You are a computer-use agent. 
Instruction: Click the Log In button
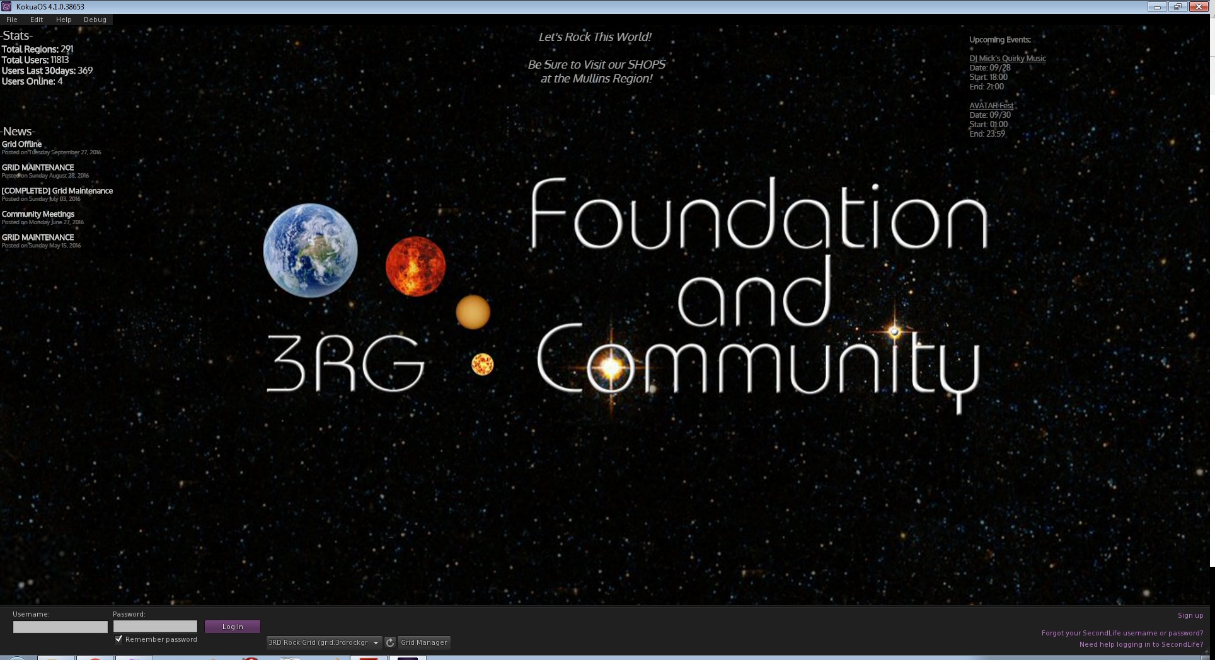tap(233, 627)
